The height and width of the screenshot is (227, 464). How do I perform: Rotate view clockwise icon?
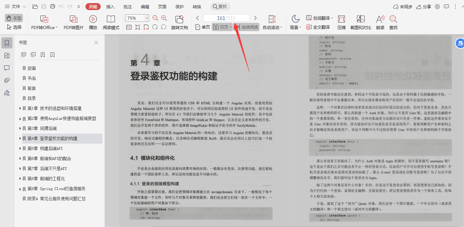click(x=155, y=27)
